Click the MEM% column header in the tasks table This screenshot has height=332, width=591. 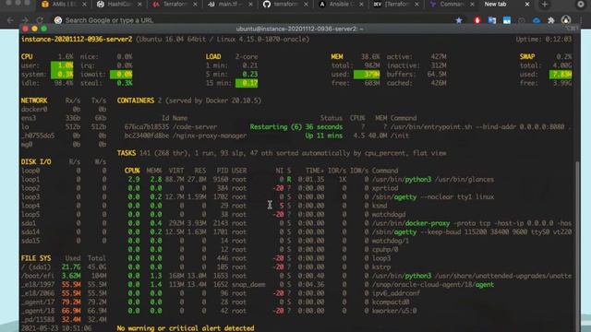(x=154, y=171)
